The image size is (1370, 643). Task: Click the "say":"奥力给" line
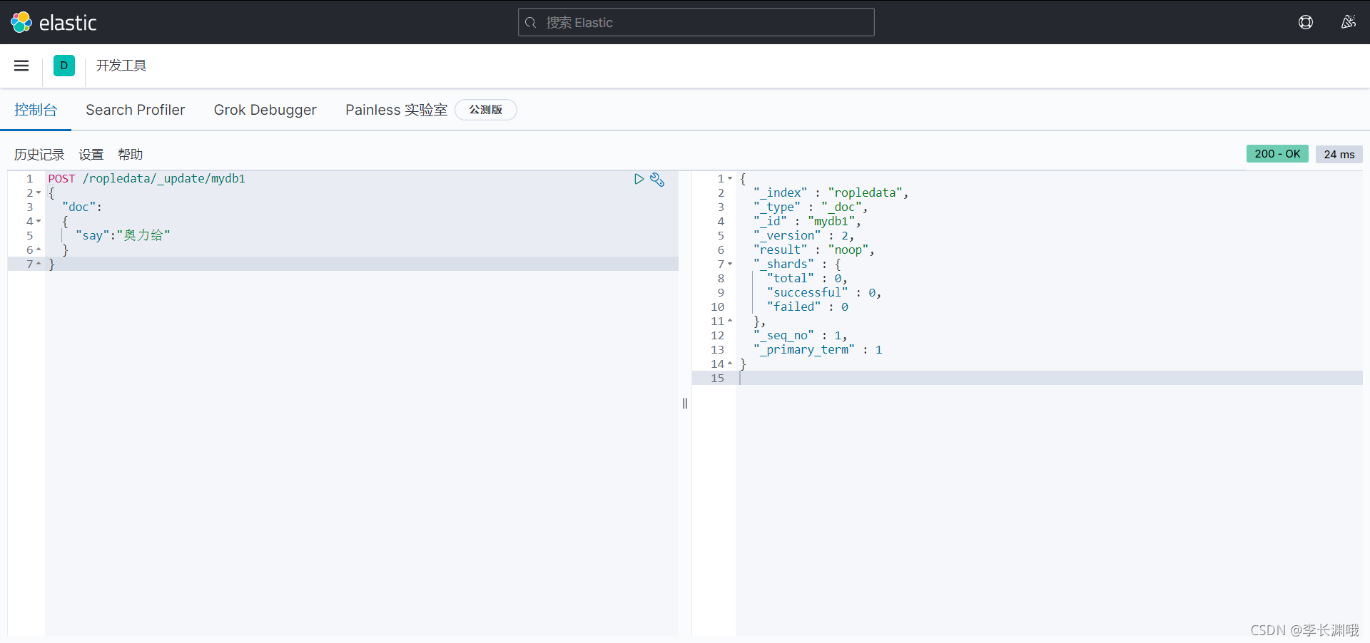(x=123, y=235)
